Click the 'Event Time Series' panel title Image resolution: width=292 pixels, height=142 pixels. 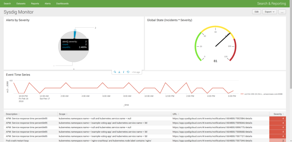pyautogui.click(x=18, y=75)
